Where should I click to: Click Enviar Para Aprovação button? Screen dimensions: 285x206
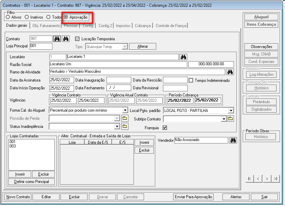pos(193,197)
